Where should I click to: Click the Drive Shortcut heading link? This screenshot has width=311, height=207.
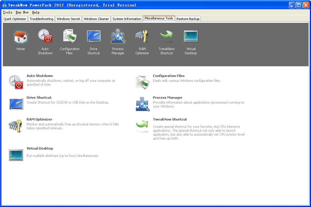[x=39, y=97]
